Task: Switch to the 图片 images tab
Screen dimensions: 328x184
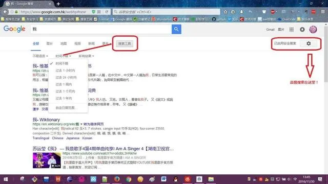Action: pos(50,43)
